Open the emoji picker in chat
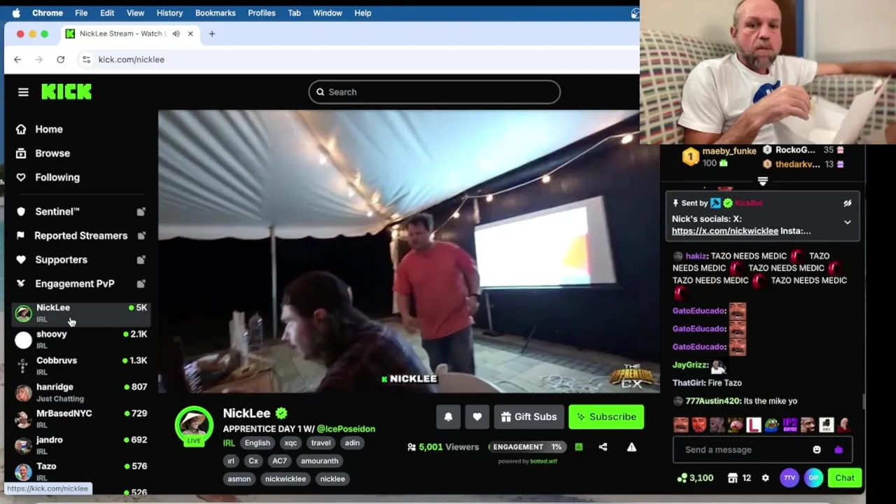Image resolution: width=896 pixels, height=504 pixels. coord(816,449)
